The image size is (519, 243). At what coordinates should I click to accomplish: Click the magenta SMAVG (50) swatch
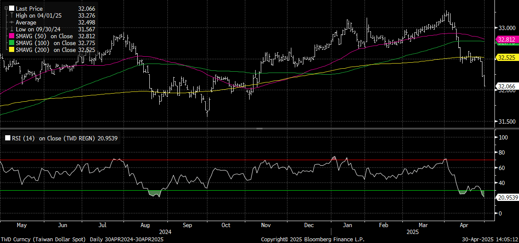tap(12, 36)
